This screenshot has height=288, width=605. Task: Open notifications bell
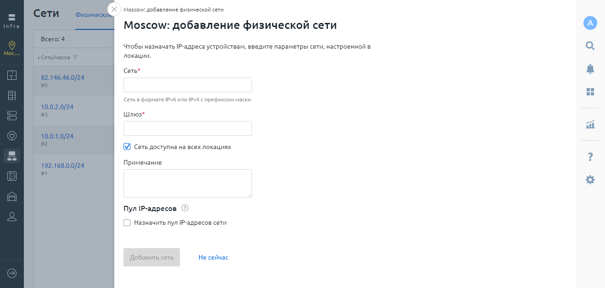tap(590, 69)
